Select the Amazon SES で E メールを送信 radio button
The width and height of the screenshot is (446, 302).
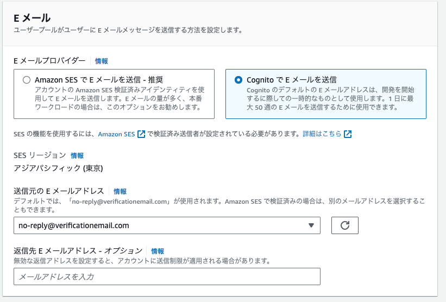click(27, 80)
